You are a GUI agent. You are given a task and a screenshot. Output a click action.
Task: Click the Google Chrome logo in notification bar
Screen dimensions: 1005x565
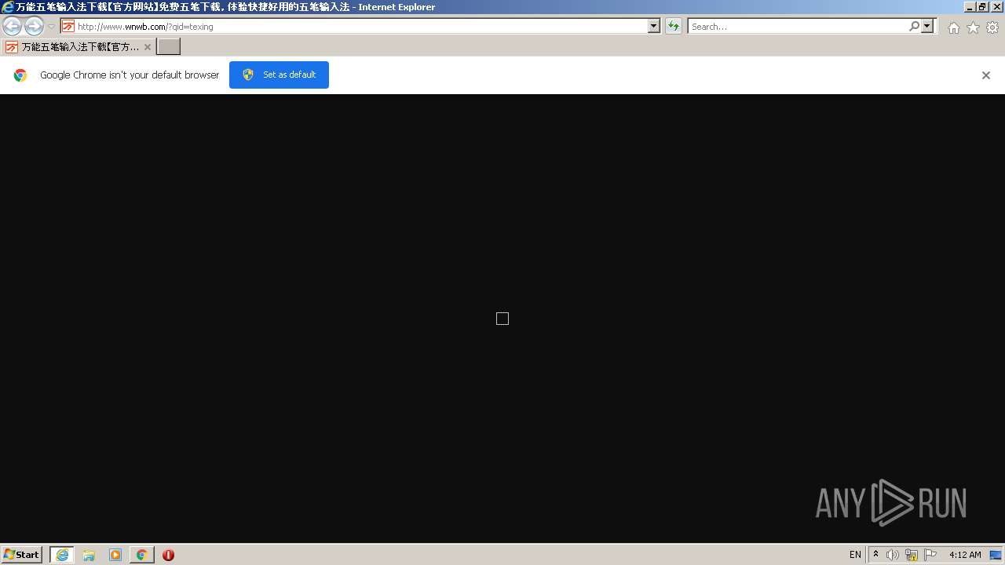click(20, 75)
